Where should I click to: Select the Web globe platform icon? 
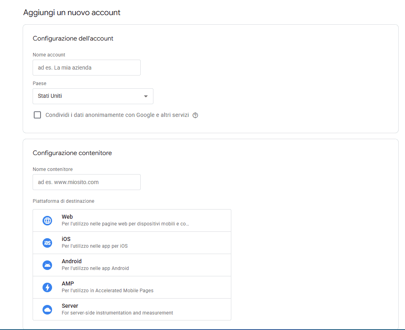[x=47, y=220]
